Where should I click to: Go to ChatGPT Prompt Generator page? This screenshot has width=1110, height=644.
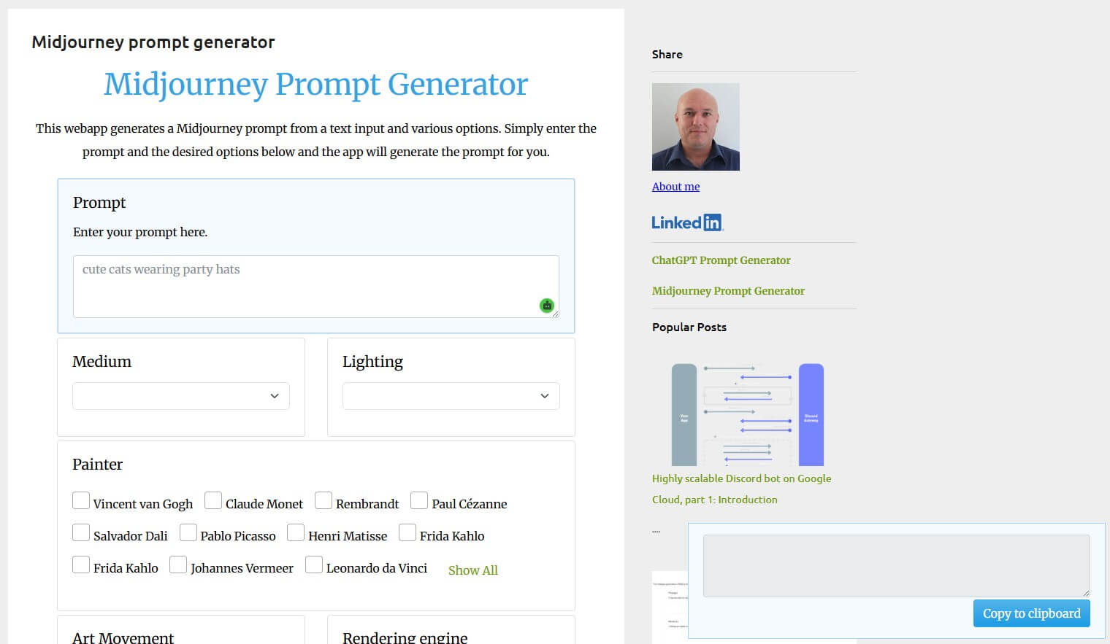[721, 260]
